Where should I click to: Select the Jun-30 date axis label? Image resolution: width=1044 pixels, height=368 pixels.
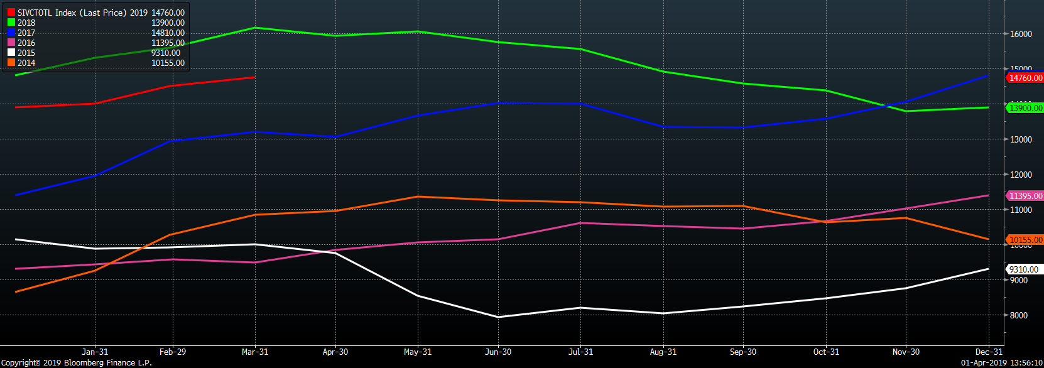click(x=498, y=352)
